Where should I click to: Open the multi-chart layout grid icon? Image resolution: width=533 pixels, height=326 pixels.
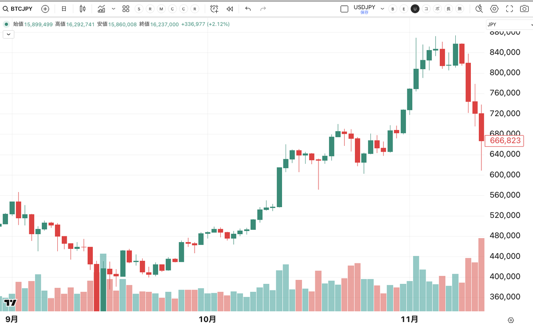(x=126, y=8)
